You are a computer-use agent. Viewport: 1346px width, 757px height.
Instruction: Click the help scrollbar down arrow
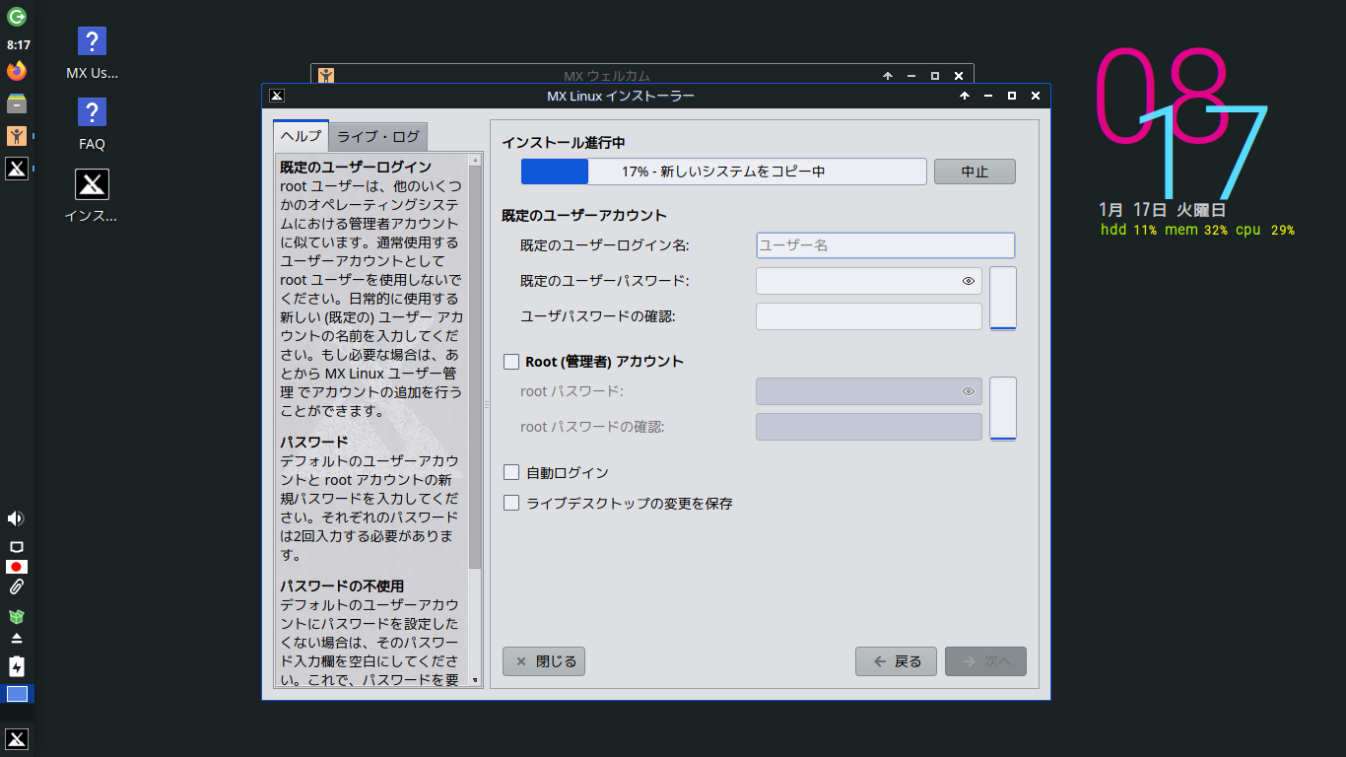coord(475,680)
